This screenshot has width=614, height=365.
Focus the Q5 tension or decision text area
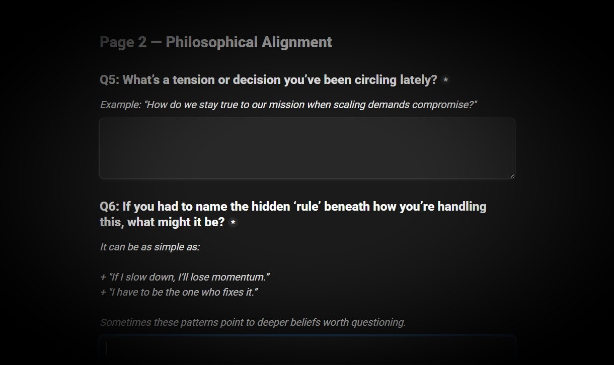pyautogui.click(x=307, y=148)
